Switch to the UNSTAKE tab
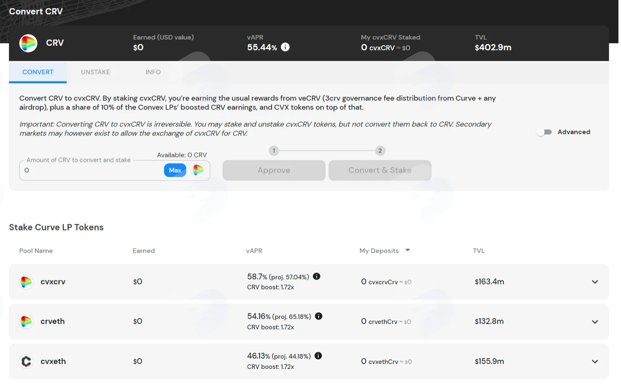This screenshot has height=386, width=621. 95,72
